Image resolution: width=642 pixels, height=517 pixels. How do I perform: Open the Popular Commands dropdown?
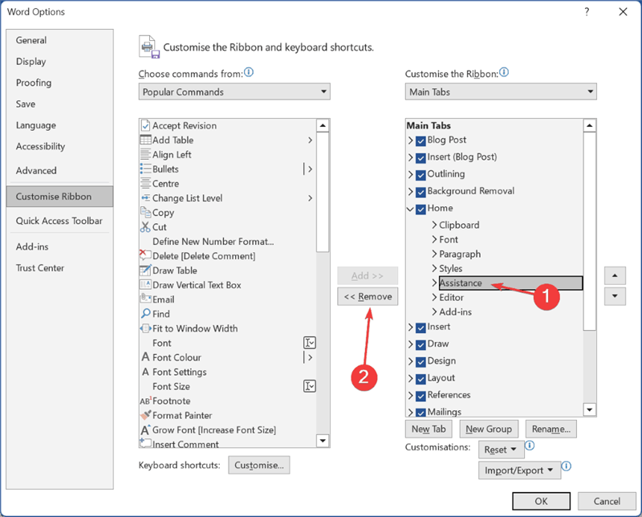click(x=234, y=92)
